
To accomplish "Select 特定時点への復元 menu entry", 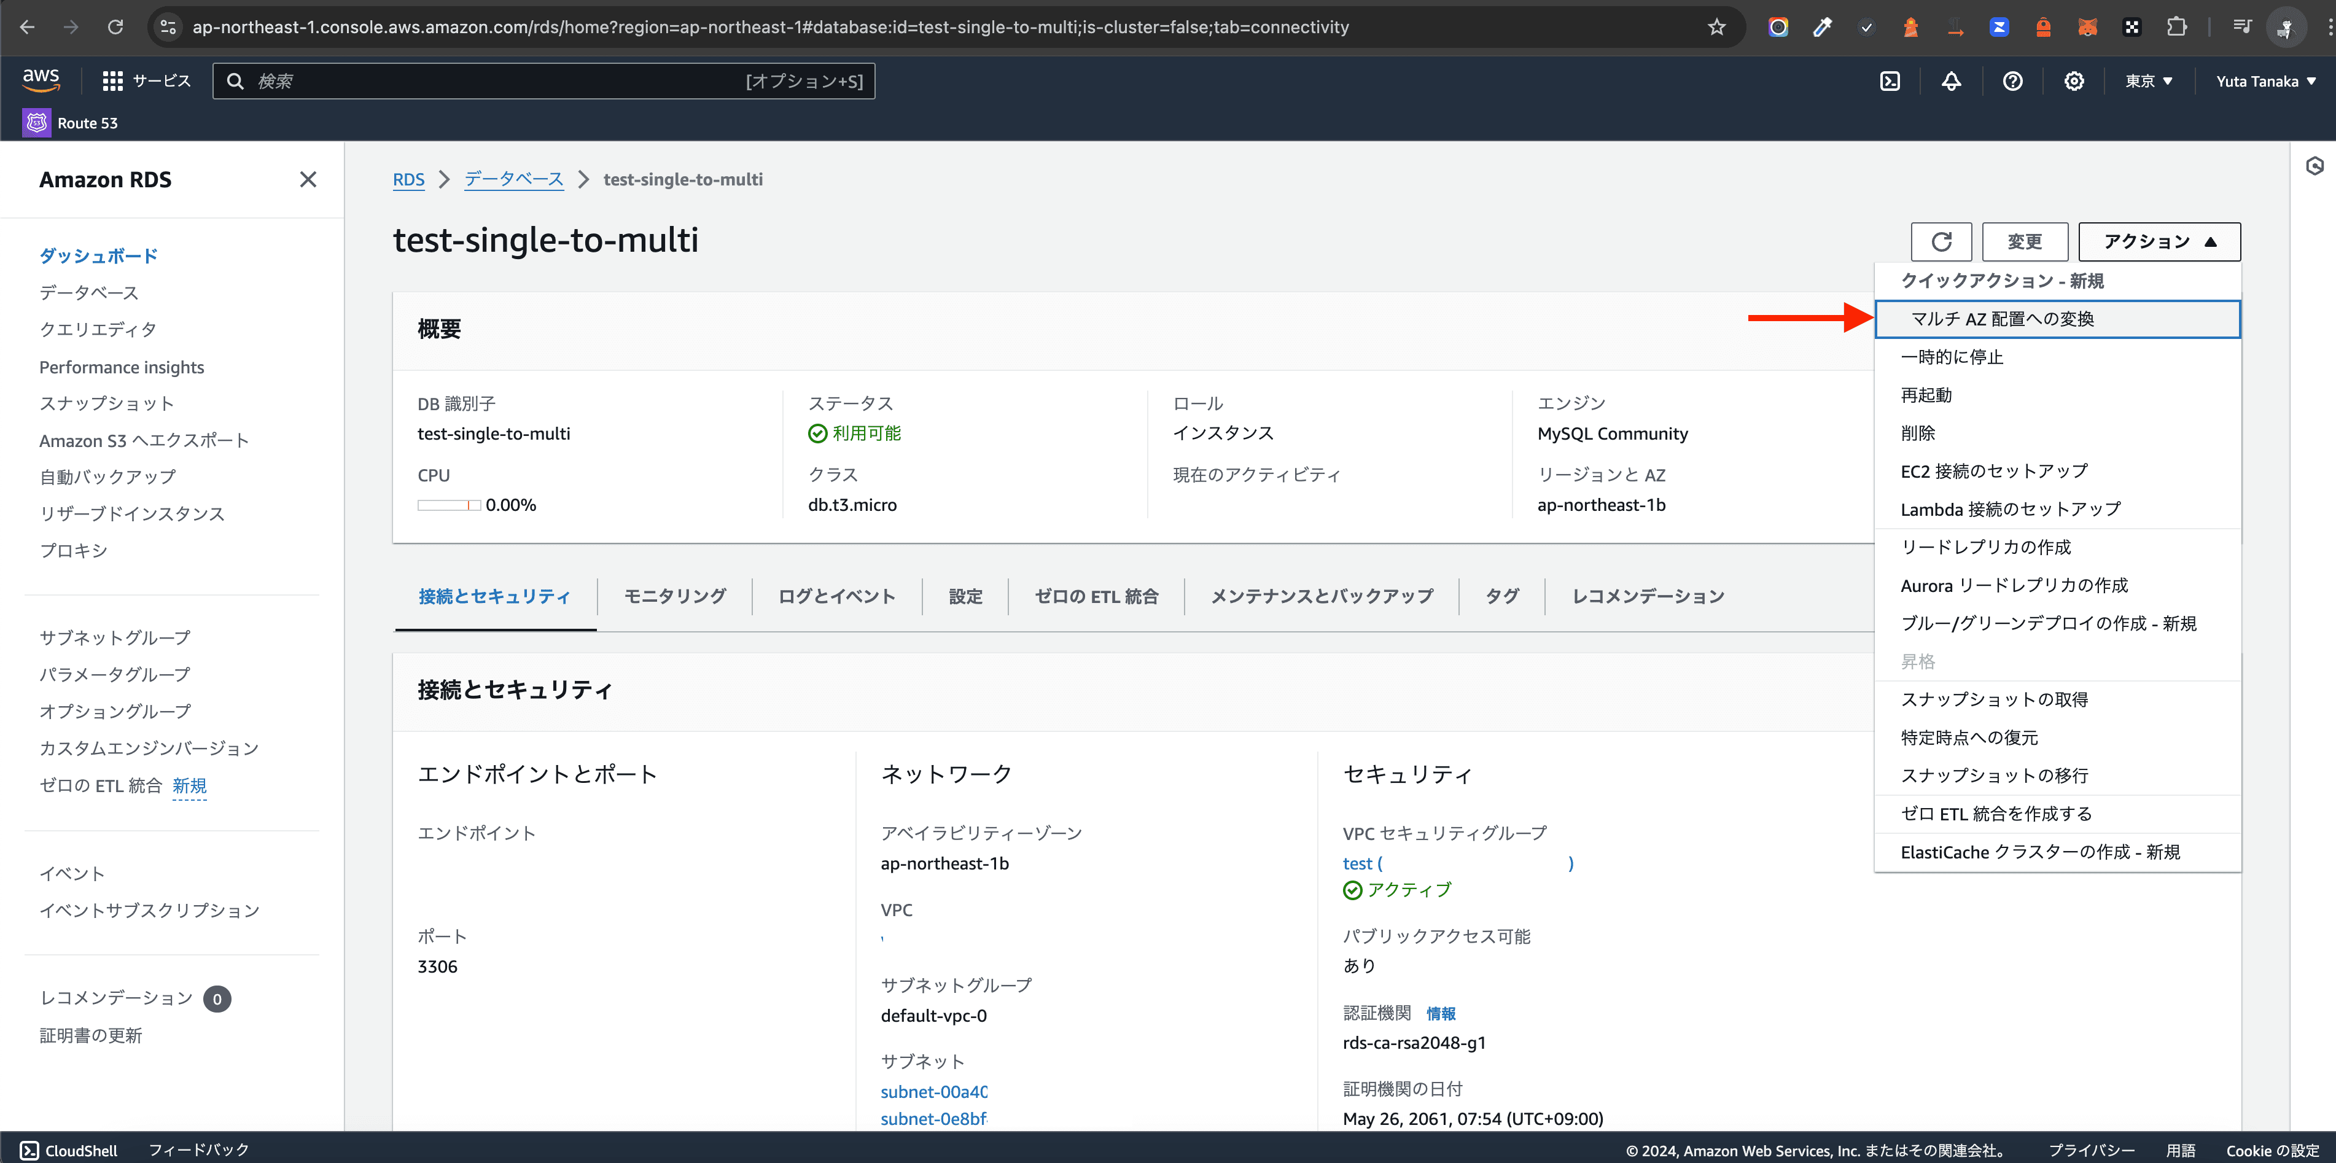I will pos(2057,738).
